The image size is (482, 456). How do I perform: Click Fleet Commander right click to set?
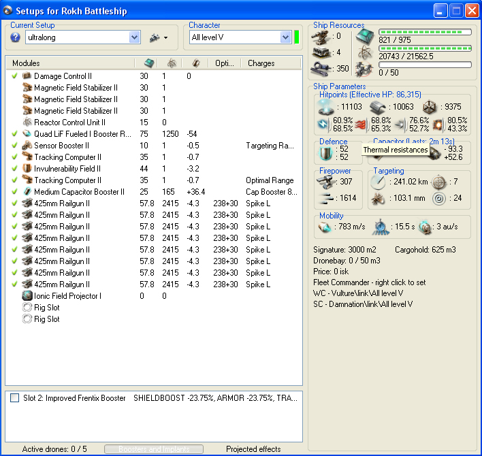click(x=369, y=282)
